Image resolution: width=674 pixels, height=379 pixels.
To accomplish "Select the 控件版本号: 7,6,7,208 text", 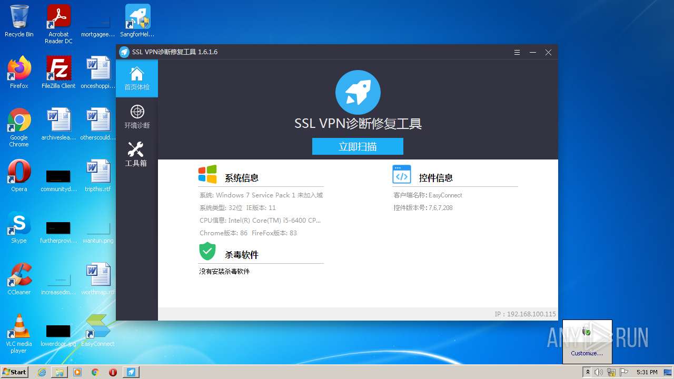I will pos(423,207).
